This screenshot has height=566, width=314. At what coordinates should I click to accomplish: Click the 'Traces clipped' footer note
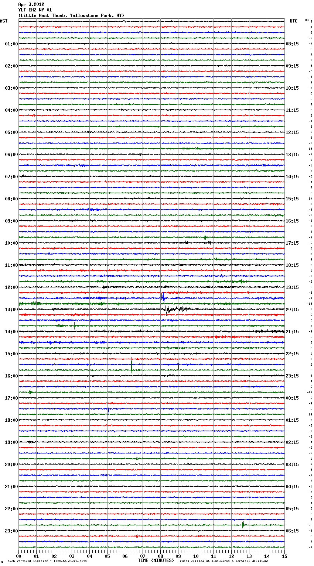tap(223, 561)
